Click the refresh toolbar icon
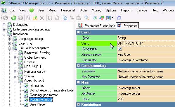Image resolution: width=175 pixels, height=107 pixels. (x=6, y=18)
